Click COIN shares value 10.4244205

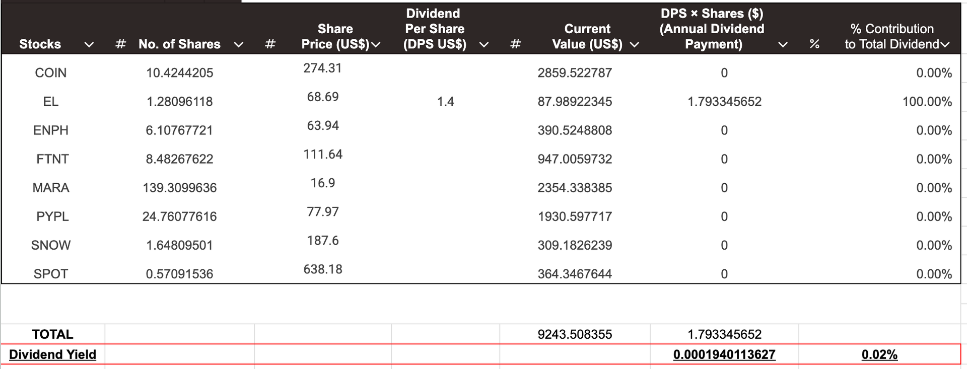[180, 73]
